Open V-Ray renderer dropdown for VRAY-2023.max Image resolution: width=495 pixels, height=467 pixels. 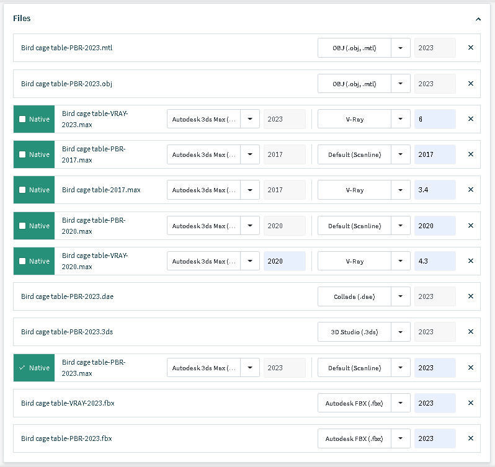[x=401, y=119]
